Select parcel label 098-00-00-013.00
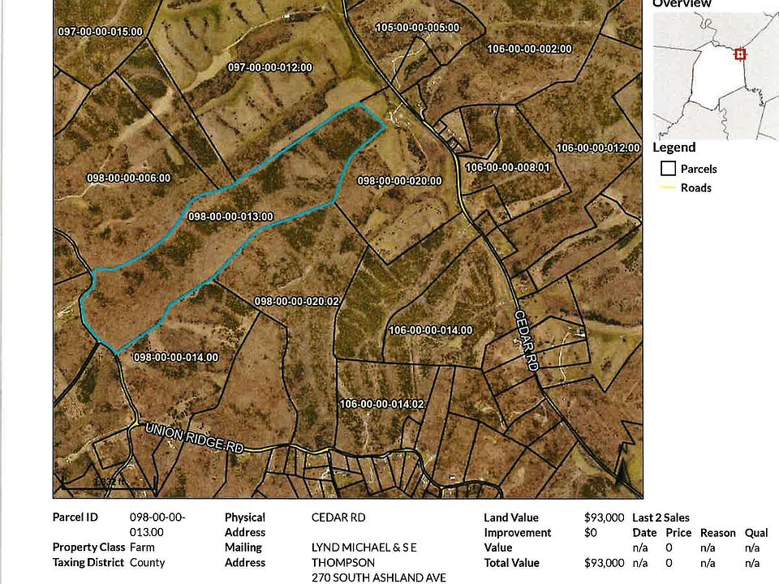The height and width of the screenshot is (584, 779). click(230, 217)
